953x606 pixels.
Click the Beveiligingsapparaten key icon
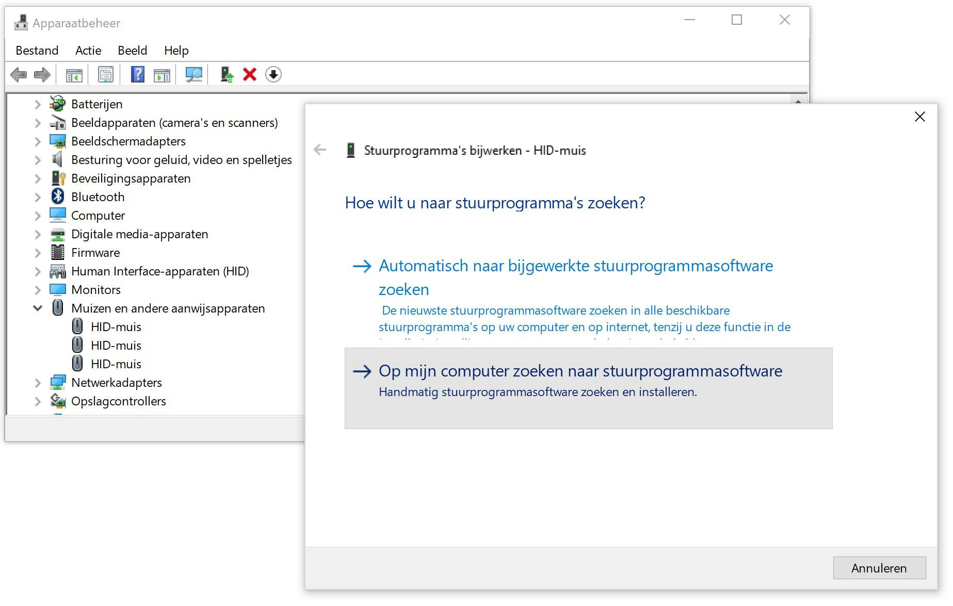pyautogui.click(x=58, y=178)
